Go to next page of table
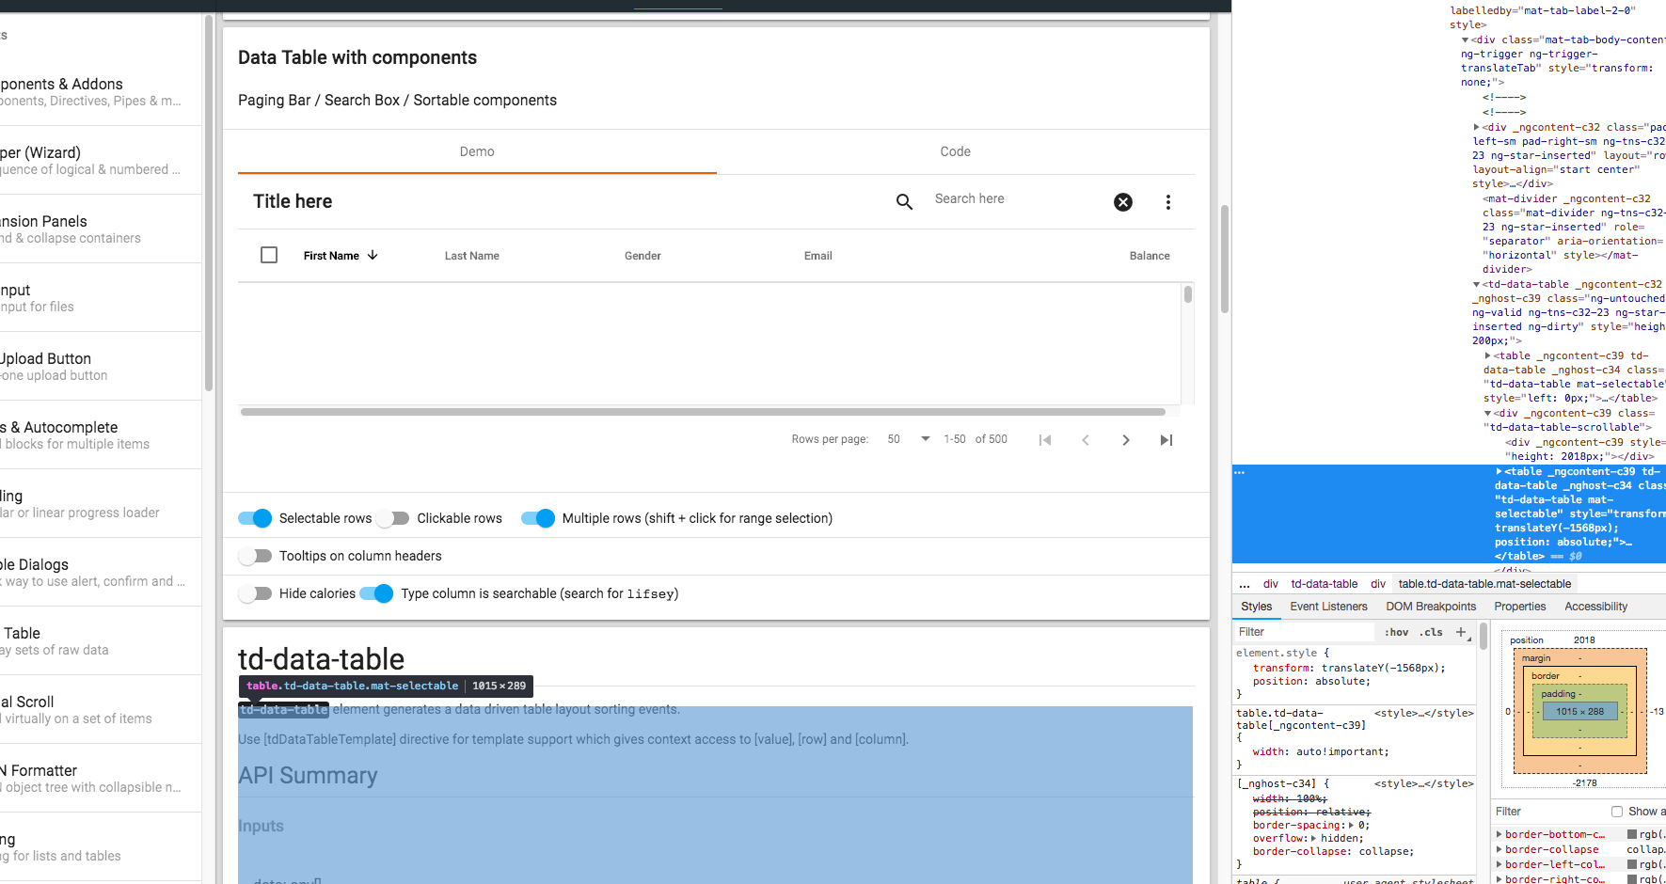 [x=1126, y=440]
